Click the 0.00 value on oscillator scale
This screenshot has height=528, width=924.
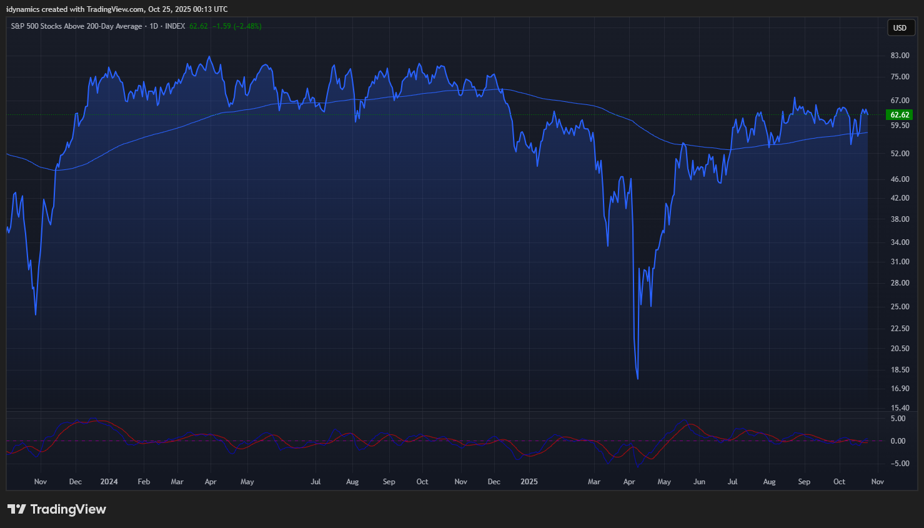click(898, 441)
